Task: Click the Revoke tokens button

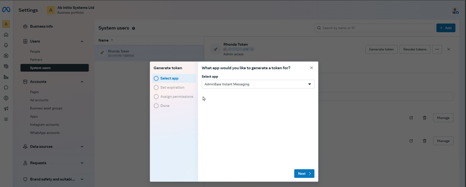Action: pyautogui.click(x=415, y=49)
